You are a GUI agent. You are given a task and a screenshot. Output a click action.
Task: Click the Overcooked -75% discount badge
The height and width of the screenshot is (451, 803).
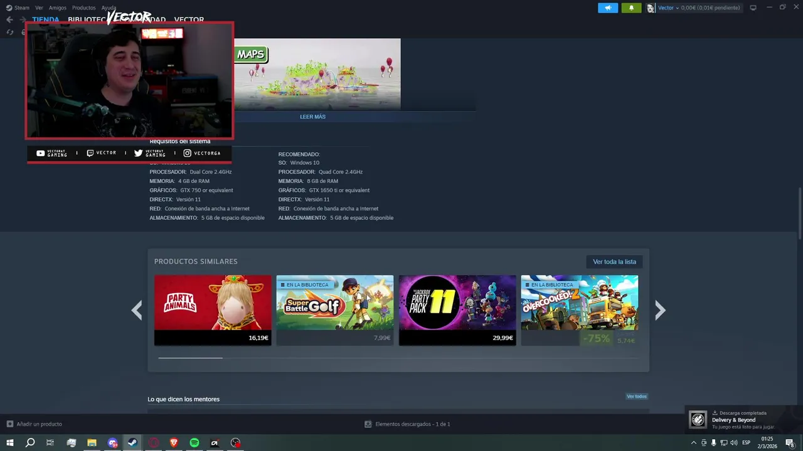596,338
